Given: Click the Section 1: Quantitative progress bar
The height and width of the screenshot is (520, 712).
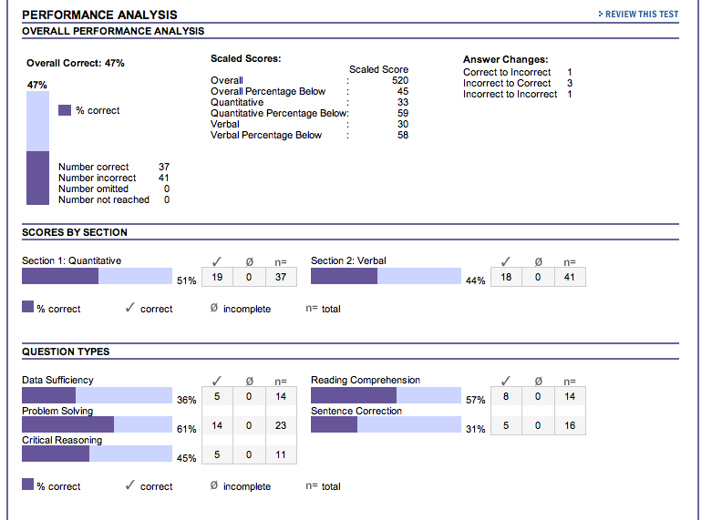Looking at the screenshot, I should click(98, 276).
